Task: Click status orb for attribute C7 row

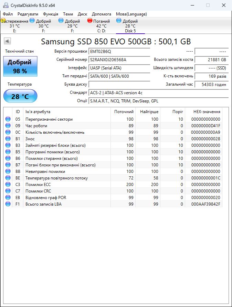Action: 8,191
